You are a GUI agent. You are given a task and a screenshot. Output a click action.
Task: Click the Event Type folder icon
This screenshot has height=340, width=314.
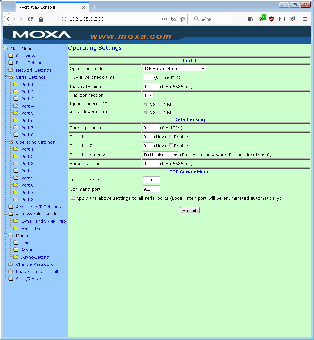tap(16, 228)
